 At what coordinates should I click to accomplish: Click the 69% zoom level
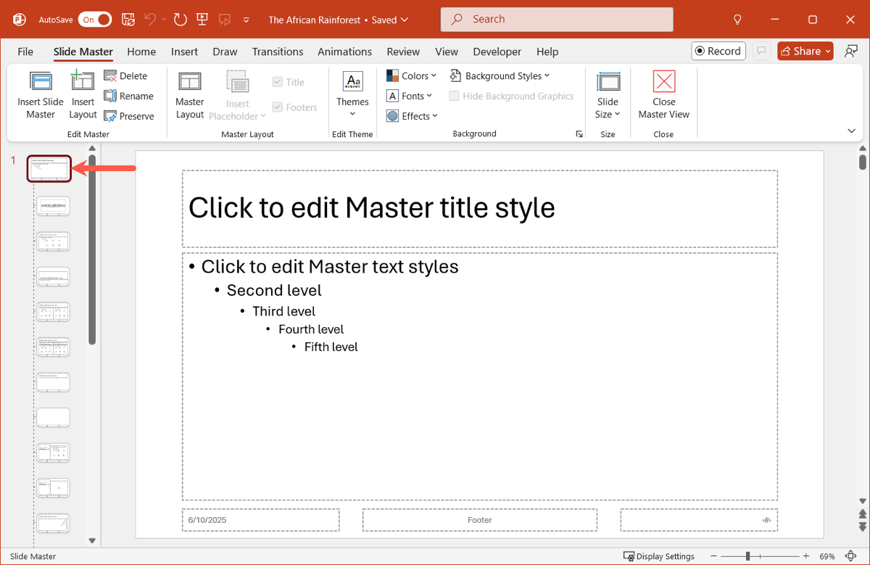click(827, 556)
